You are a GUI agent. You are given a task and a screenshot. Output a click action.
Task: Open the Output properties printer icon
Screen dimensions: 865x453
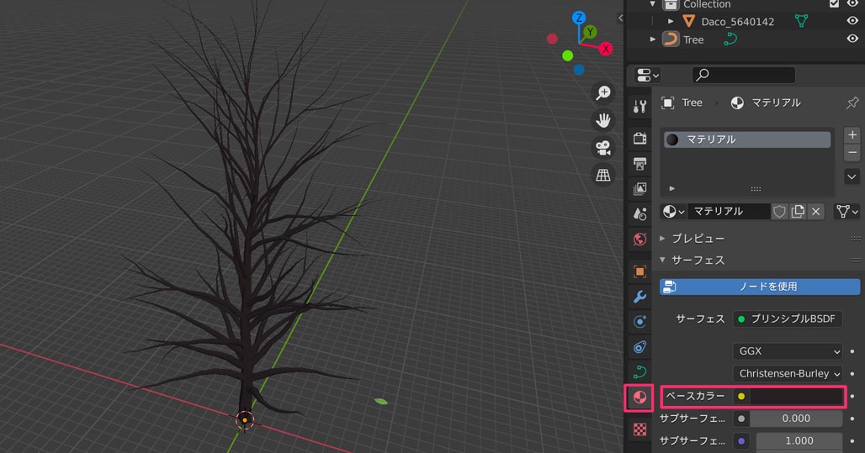[639, 164]
